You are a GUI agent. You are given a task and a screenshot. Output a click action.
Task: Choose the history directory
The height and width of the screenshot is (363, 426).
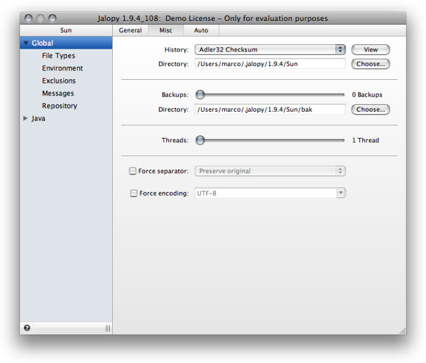click(371, 64)
